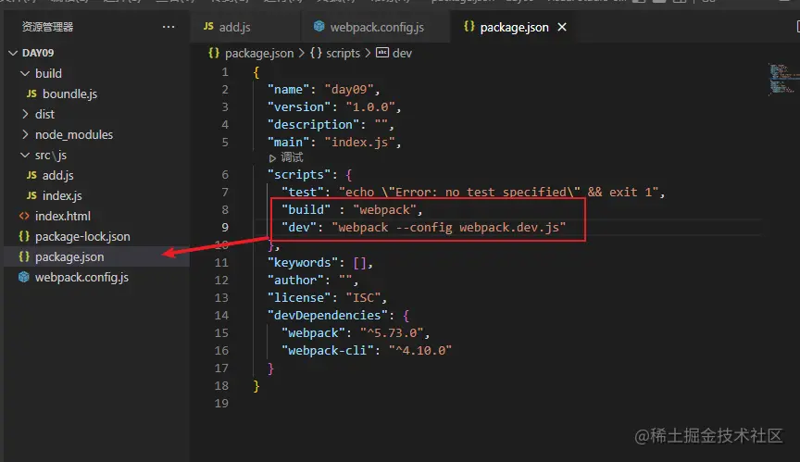Click the "webpack-cli" key text
This screenshot has width=800, height=462.
pyautogui.click(x=328, y=351)
